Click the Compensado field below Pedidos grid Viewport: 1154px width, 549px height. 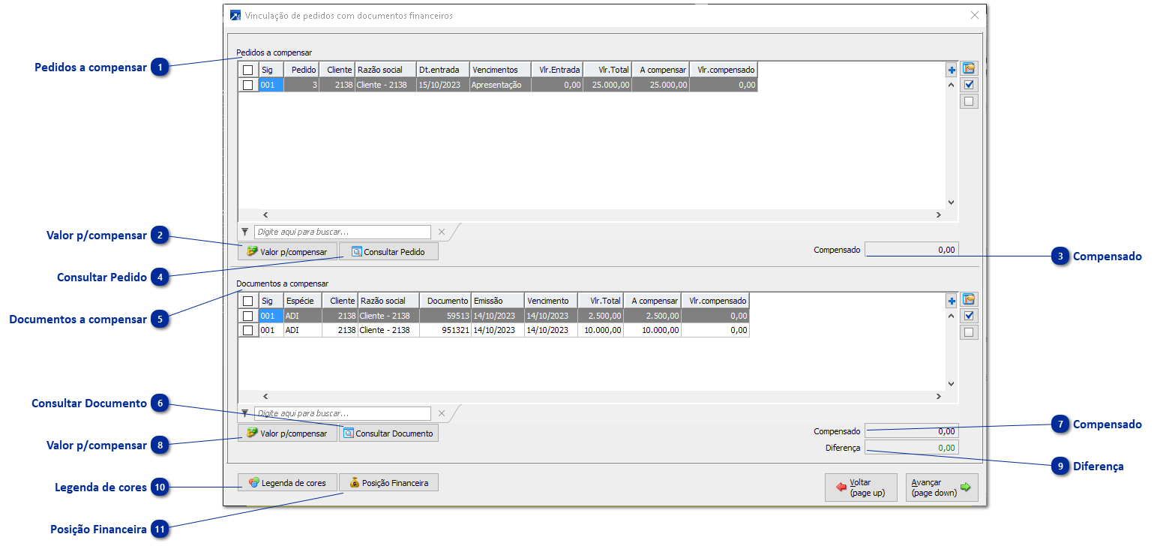[x=912, y=250]
